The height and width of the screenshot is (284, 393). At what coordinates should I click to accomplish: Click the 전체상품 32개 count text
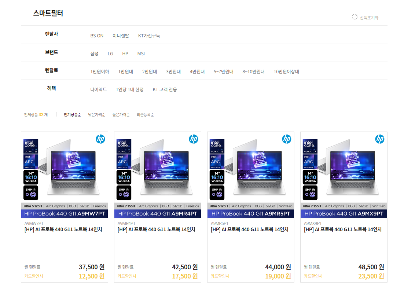tap(36, 115)
